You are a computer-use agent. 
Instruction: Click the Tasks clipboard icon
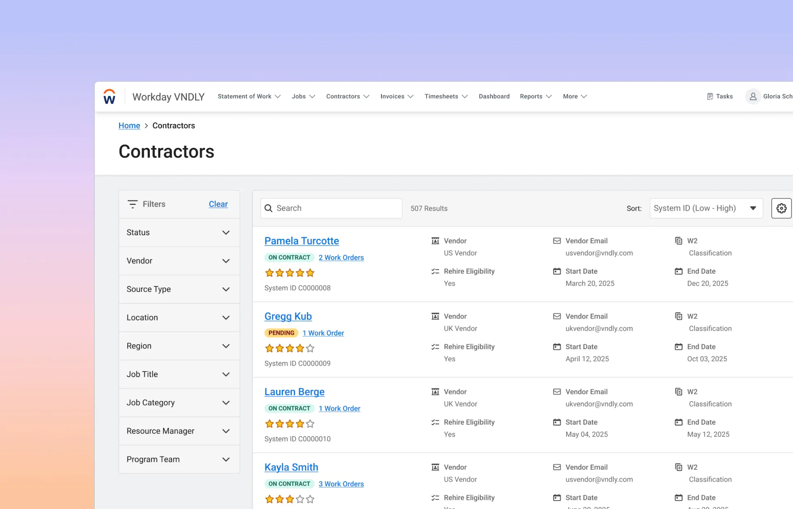click(x=710, y=97)
